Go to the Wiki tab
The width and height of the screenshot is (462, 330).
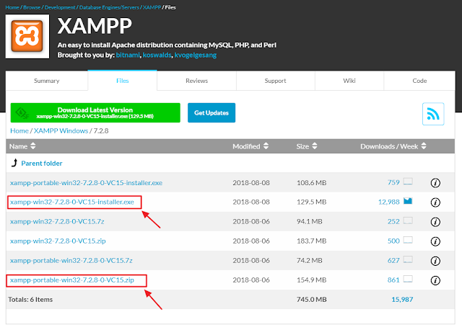click(x=349, y=81)
